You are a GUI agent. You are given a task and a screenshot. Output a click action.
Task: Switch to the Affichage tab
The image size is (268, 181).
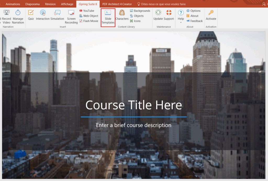coord(67,4)
